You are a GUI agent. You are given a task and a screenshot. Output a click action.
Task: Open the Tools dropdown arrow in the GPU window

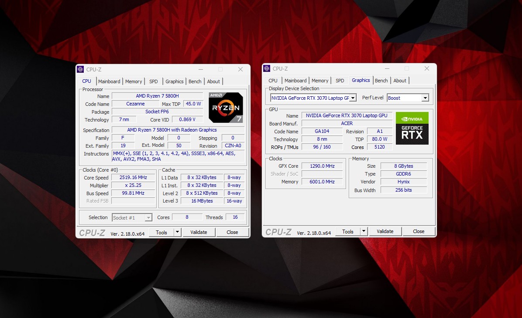tap(364, 231)
